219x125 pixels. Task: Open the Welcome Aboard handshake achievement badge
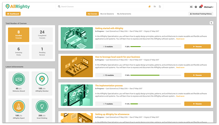pos(18,79)
